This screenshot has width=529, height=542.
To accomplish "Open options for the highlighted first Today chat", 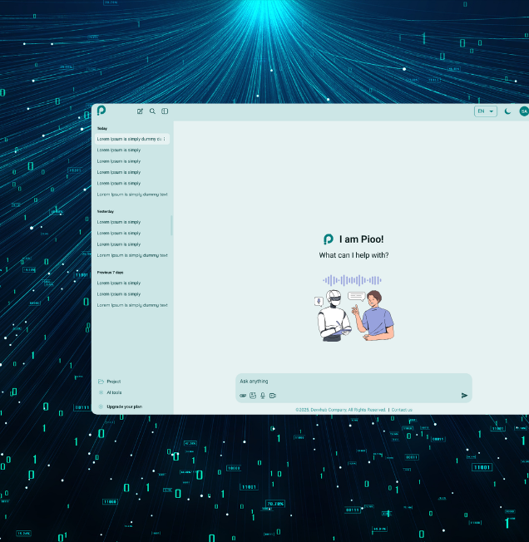I will 164,139.
